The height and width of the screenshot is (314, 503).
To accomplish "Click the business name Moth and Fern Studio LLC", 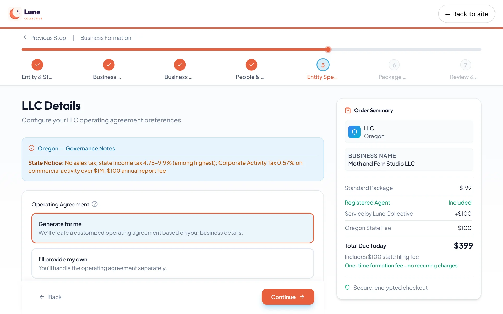I will pos(381,164).
